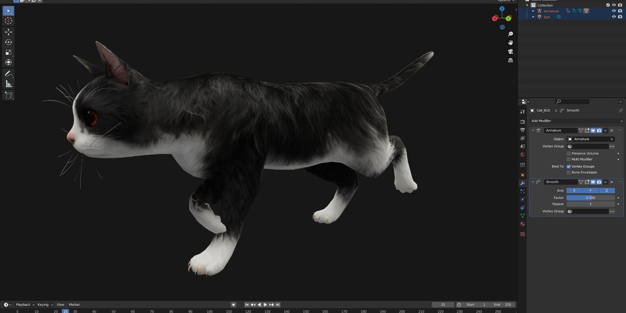Collapse the Smooth modifier panel
The image size is (626, 313).
pos(533,182)
